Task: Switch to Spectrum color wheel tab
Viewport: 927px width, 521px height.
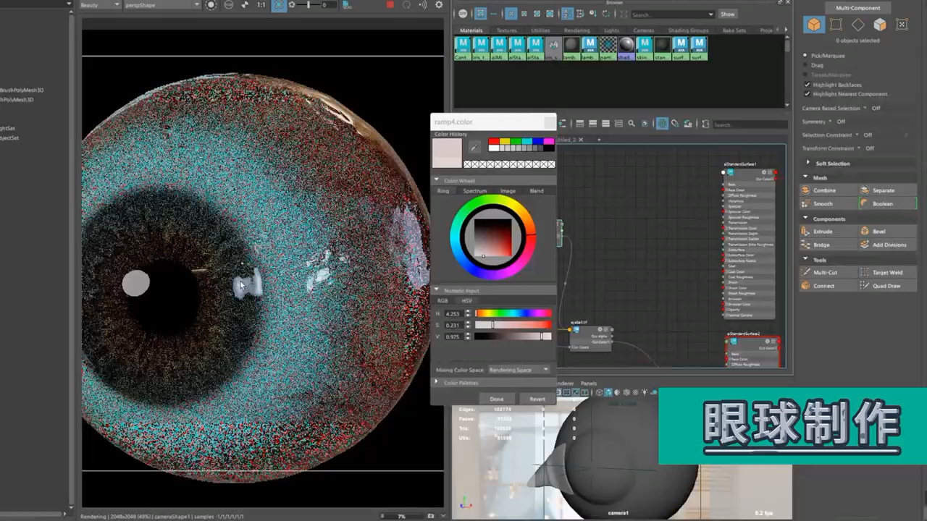Action: click(x=475, y=191)
